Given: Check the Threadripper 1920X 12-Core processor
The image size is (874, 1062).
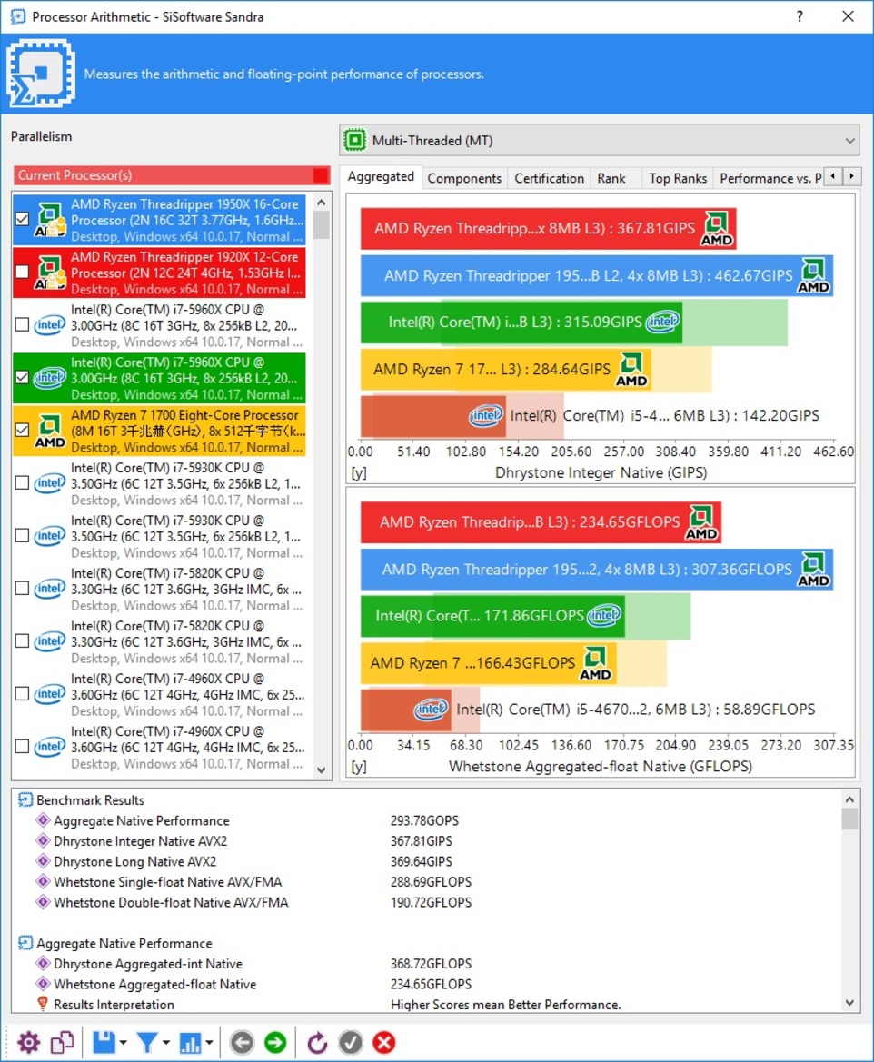Looking at the screenshot, I should [x=23, y=272].
